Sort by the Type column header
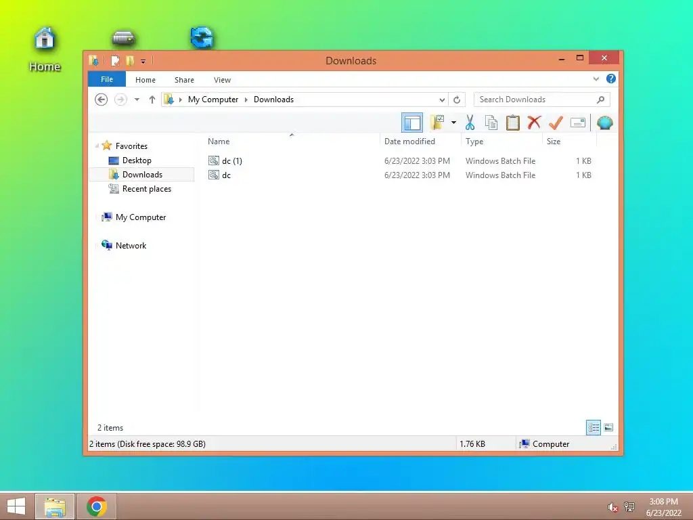Screen dimensions: 693x520 [x=501, y=142]
